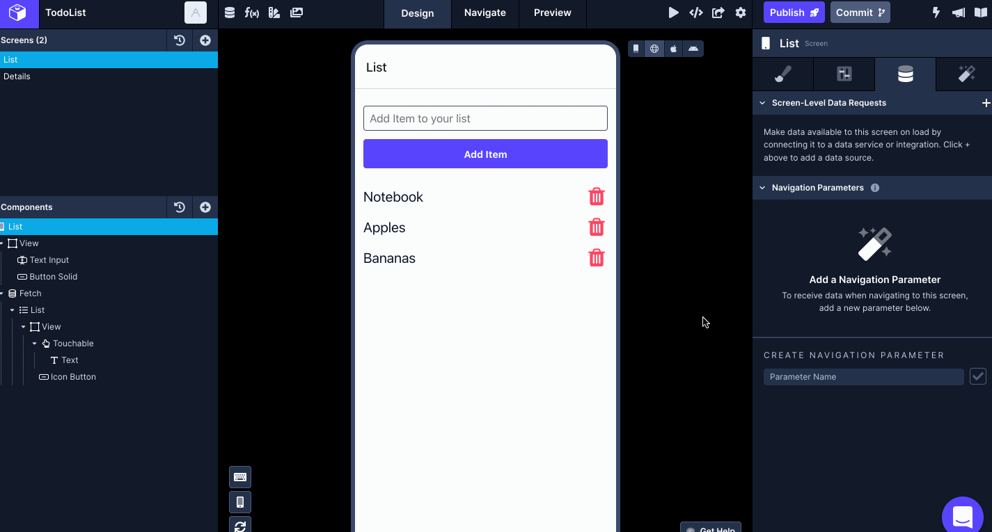Switch preview to web globe mode
Screen dimensions: 992x532
point(654,49)
